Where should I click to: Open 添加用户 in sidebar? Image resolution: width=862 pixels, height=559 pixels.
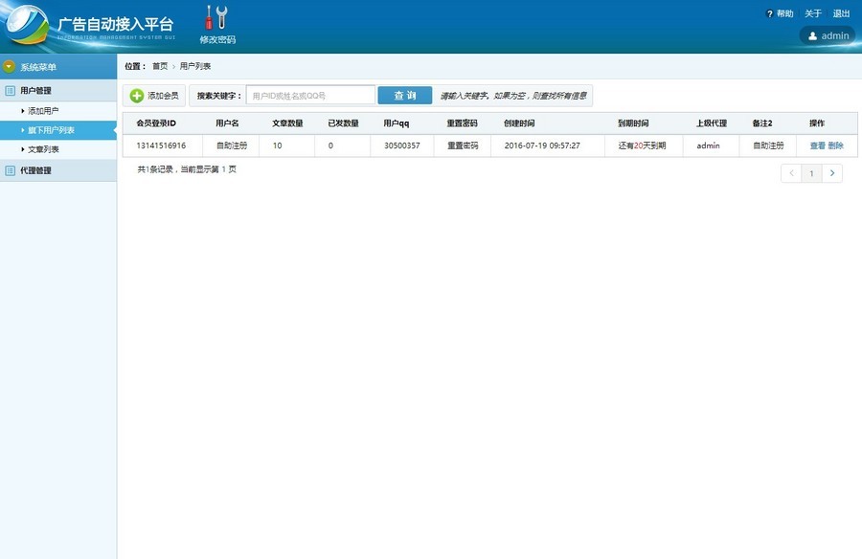(x=43, y=111)
